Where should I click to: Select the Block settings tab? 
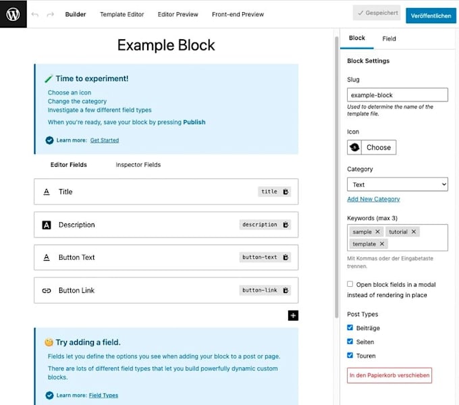[x=357, y=38]
